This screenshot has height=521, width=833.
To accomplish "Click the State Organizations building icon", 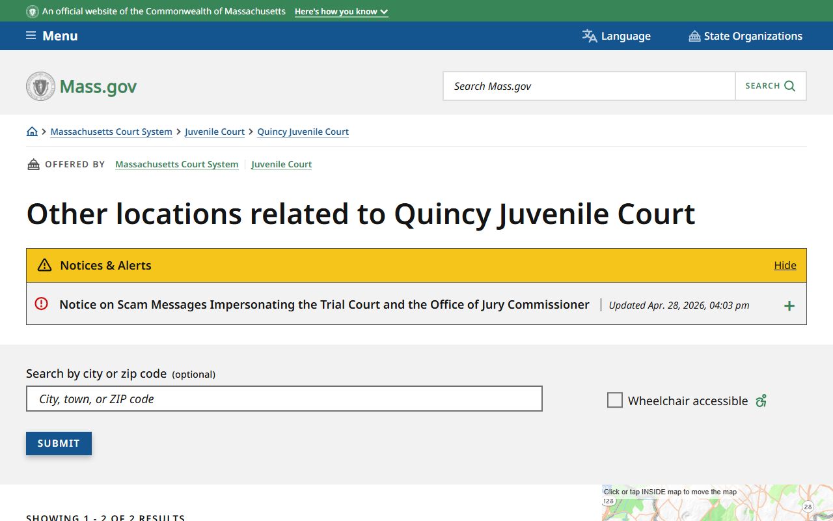I will 694,36.
